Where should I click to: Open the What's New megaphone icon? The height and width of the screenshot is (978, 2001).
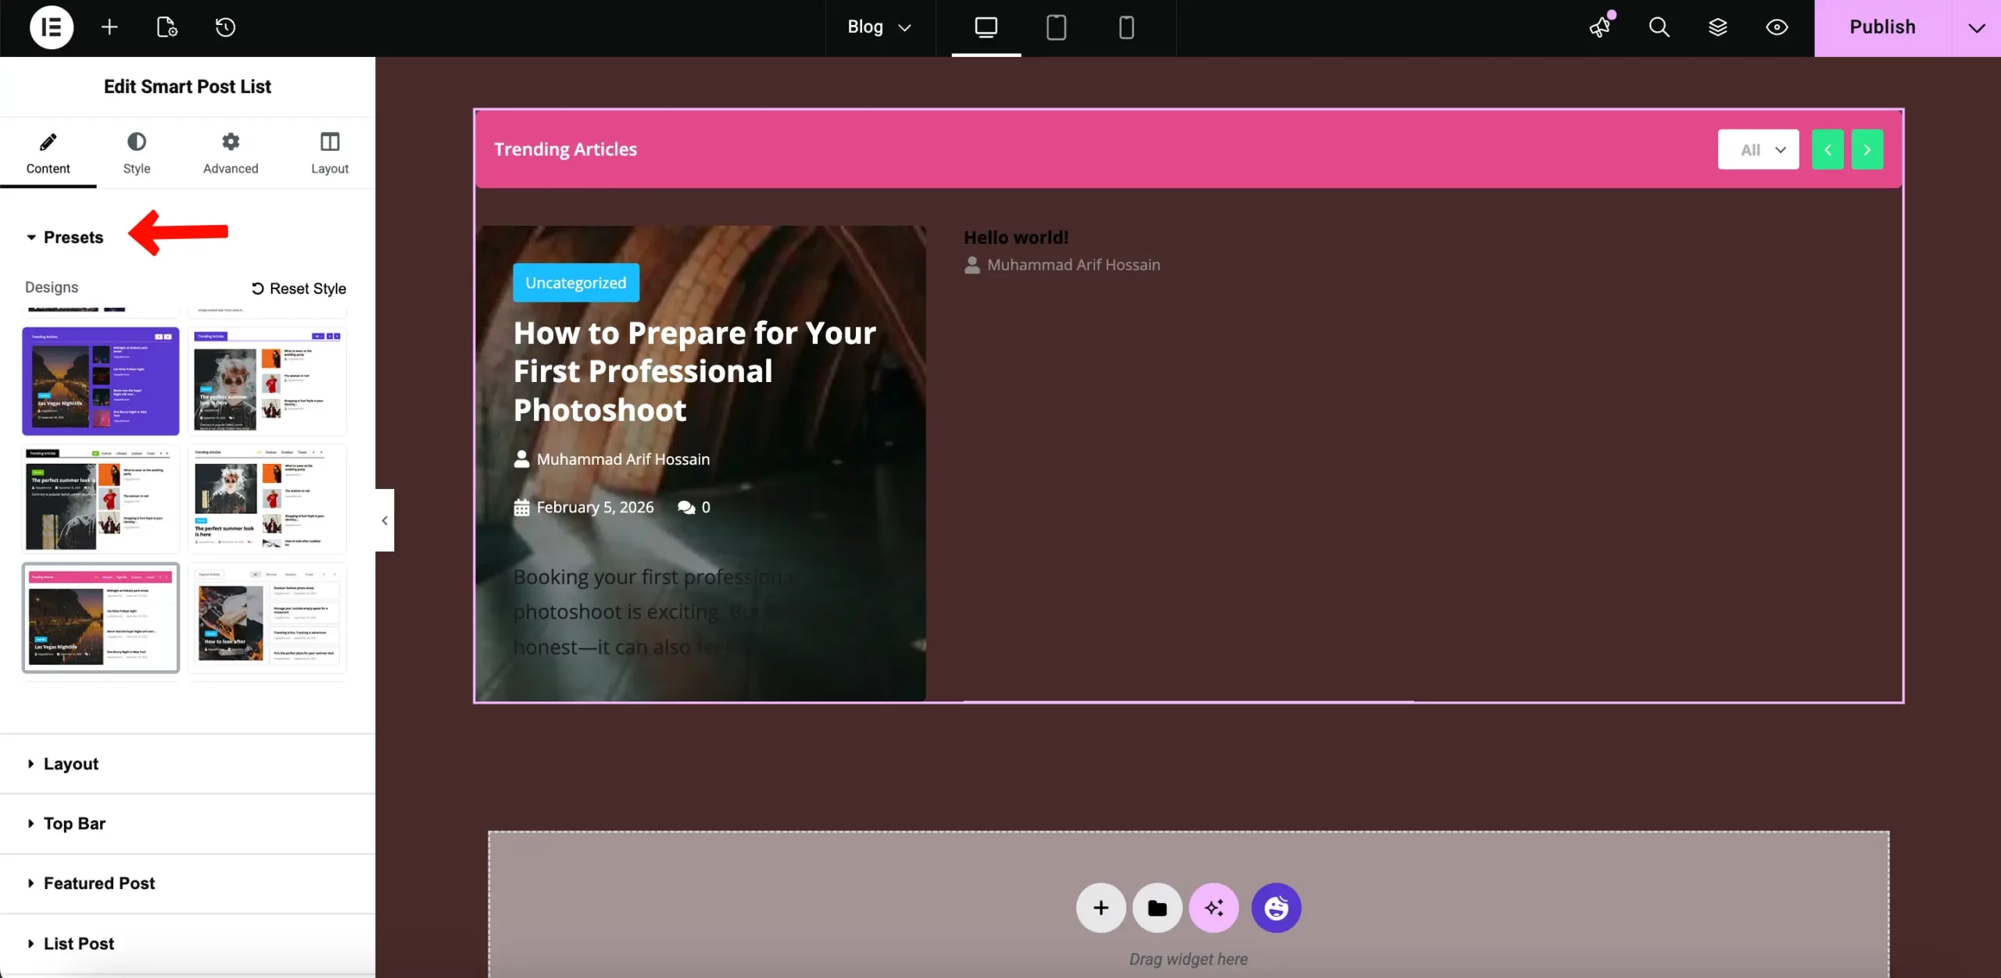(x=1600, y=27)
